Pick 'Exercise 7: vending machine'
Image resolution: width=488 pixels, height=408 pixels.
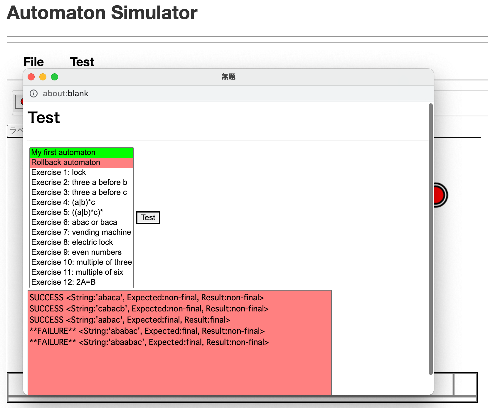[x=81, y=232]
